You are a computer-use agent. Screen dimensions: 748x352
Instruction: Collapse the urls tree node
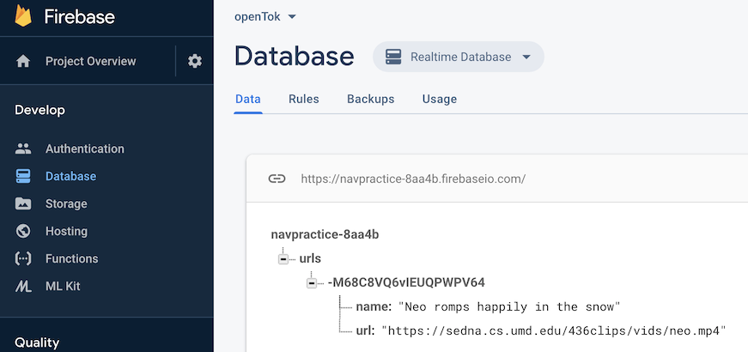point(283,259)
